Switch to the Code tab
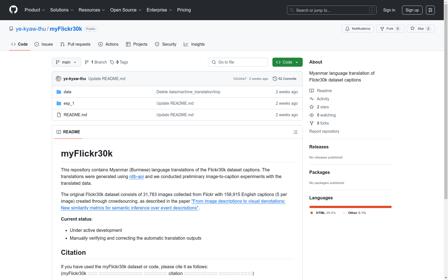The image size is (448, 280). 20,44
